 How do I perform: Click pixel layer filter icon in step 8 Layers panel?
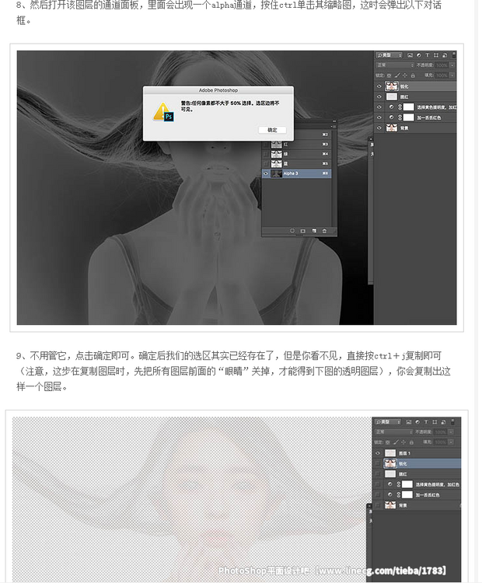click(410, 55)
